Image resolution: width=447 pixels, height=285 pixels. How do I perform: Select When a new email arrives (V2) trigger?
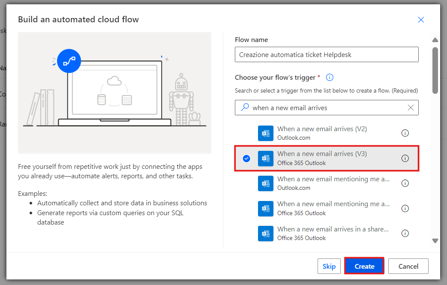coord(327,133)
